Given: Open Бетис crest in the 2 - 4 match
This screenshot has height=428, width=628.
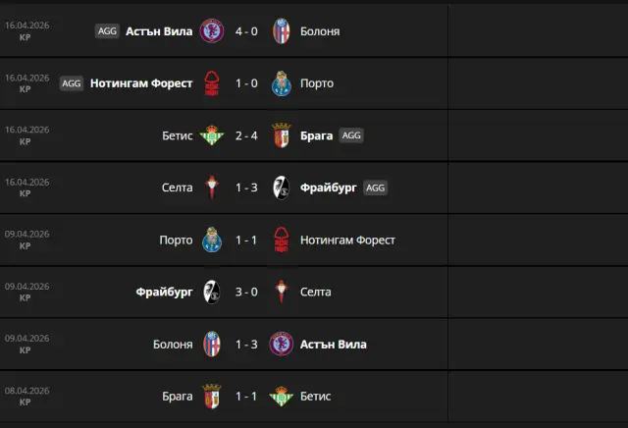Looking at the screenshot, I should point(210,135).
